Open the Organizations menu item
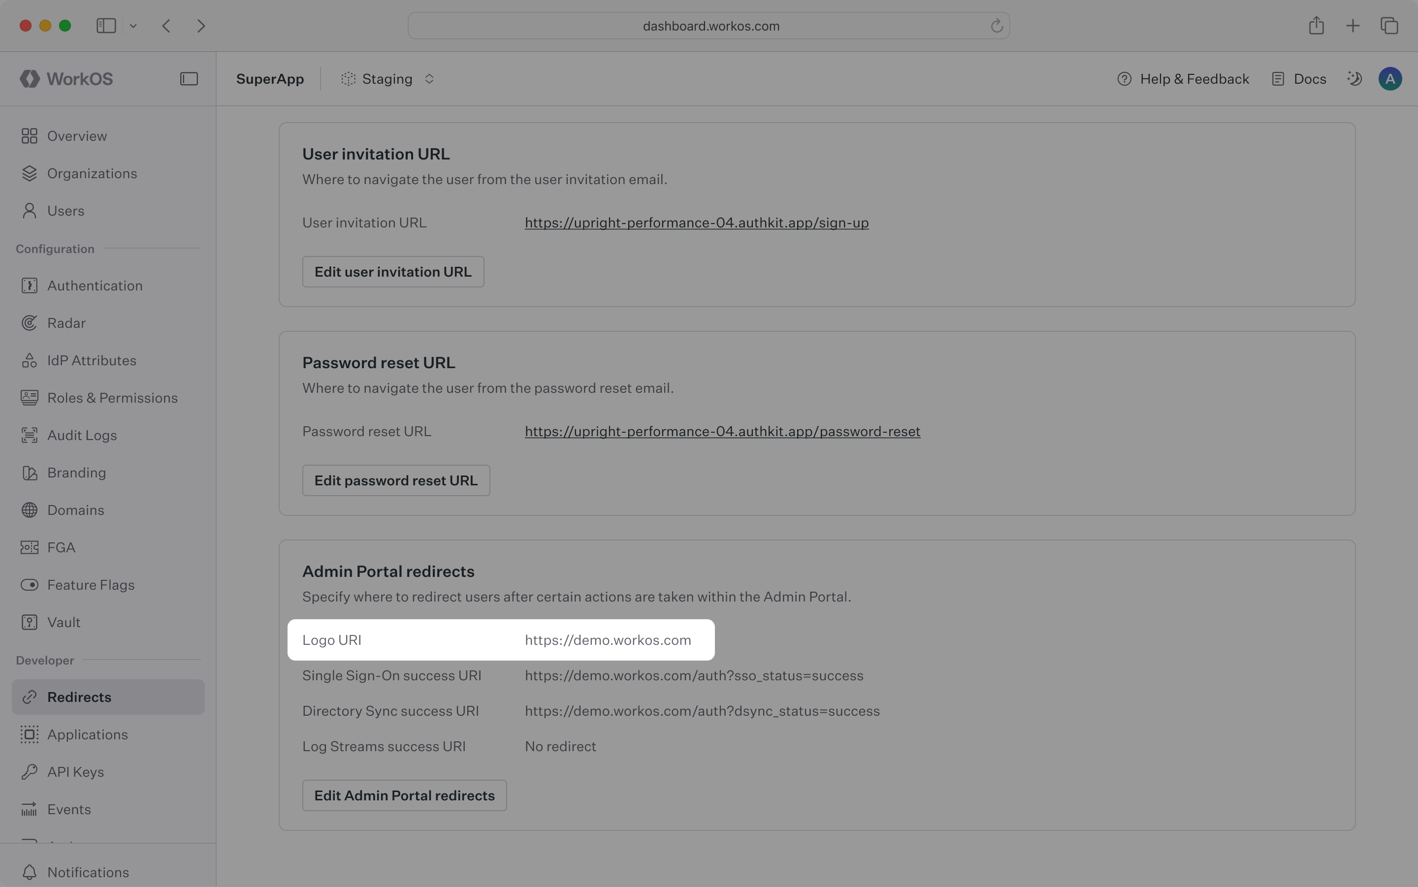The height and width of the screenshot is (887, 1418). coord(92,174)
